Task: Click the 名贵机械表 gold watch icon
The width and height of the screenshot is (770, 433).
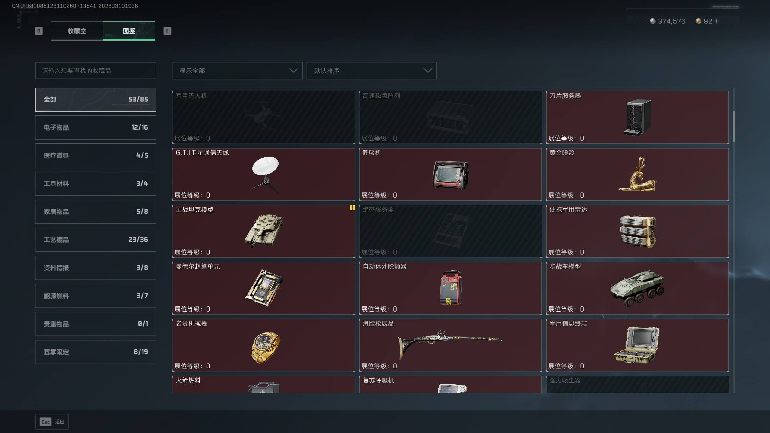Action: point(266,348)
